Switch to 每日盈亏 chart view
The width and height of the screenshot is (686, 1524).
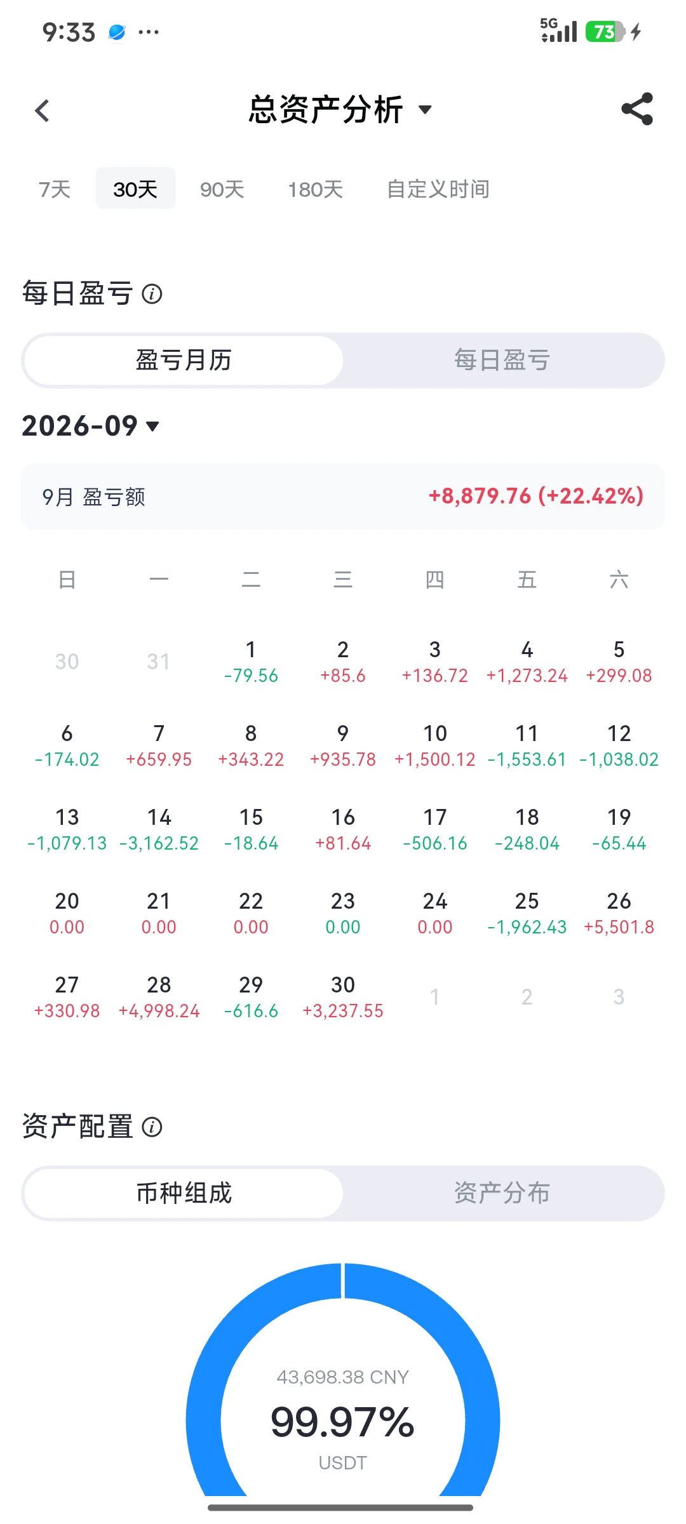[x=502, y=360]
